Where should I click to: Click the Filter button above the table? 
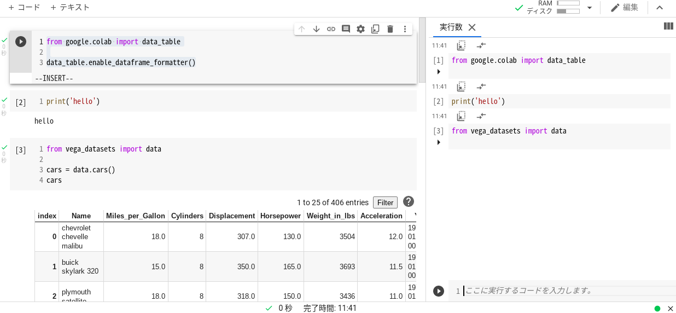coord(385,202)
